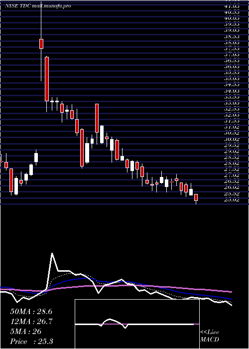Click the <<Live MACD label
Screen dimensions: 249x349
210,336
